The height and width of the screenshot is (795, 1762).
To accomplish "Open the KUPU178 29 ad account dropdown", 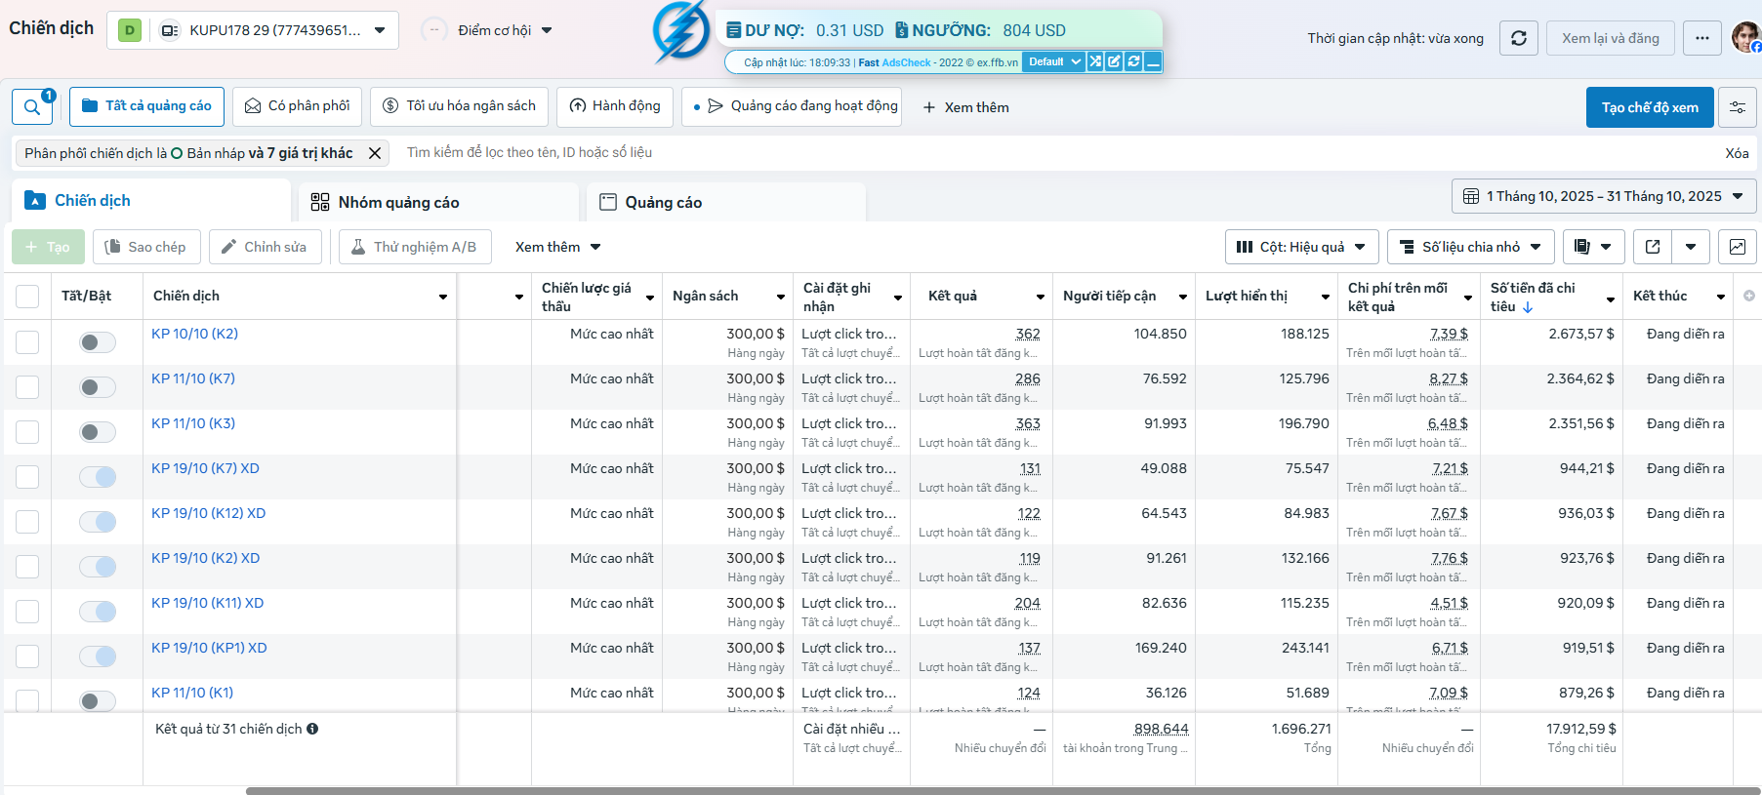I will coord(252,30).
